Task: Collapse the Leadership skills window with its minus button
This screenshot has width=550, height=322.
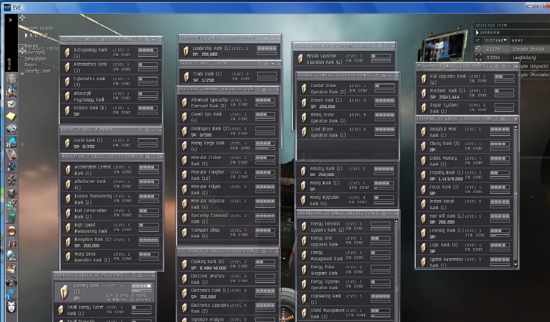Action: (273, 37)
